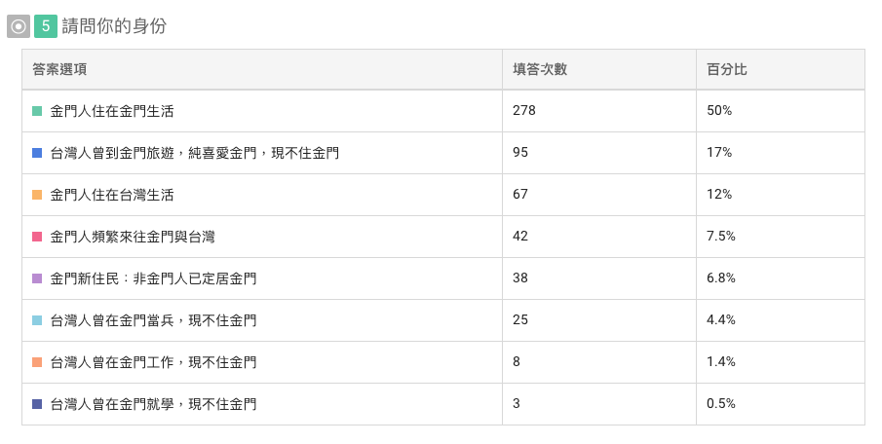Click the green swatch for 金門人住在金門生活
This screenshot has height=444, width=882.
[37, 111]
